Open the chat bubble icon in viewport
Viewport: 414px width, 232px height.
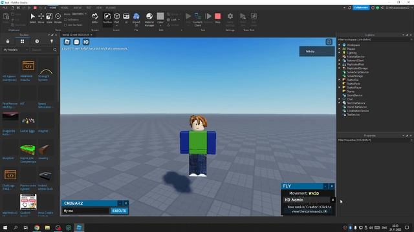(x=76, y=42)
